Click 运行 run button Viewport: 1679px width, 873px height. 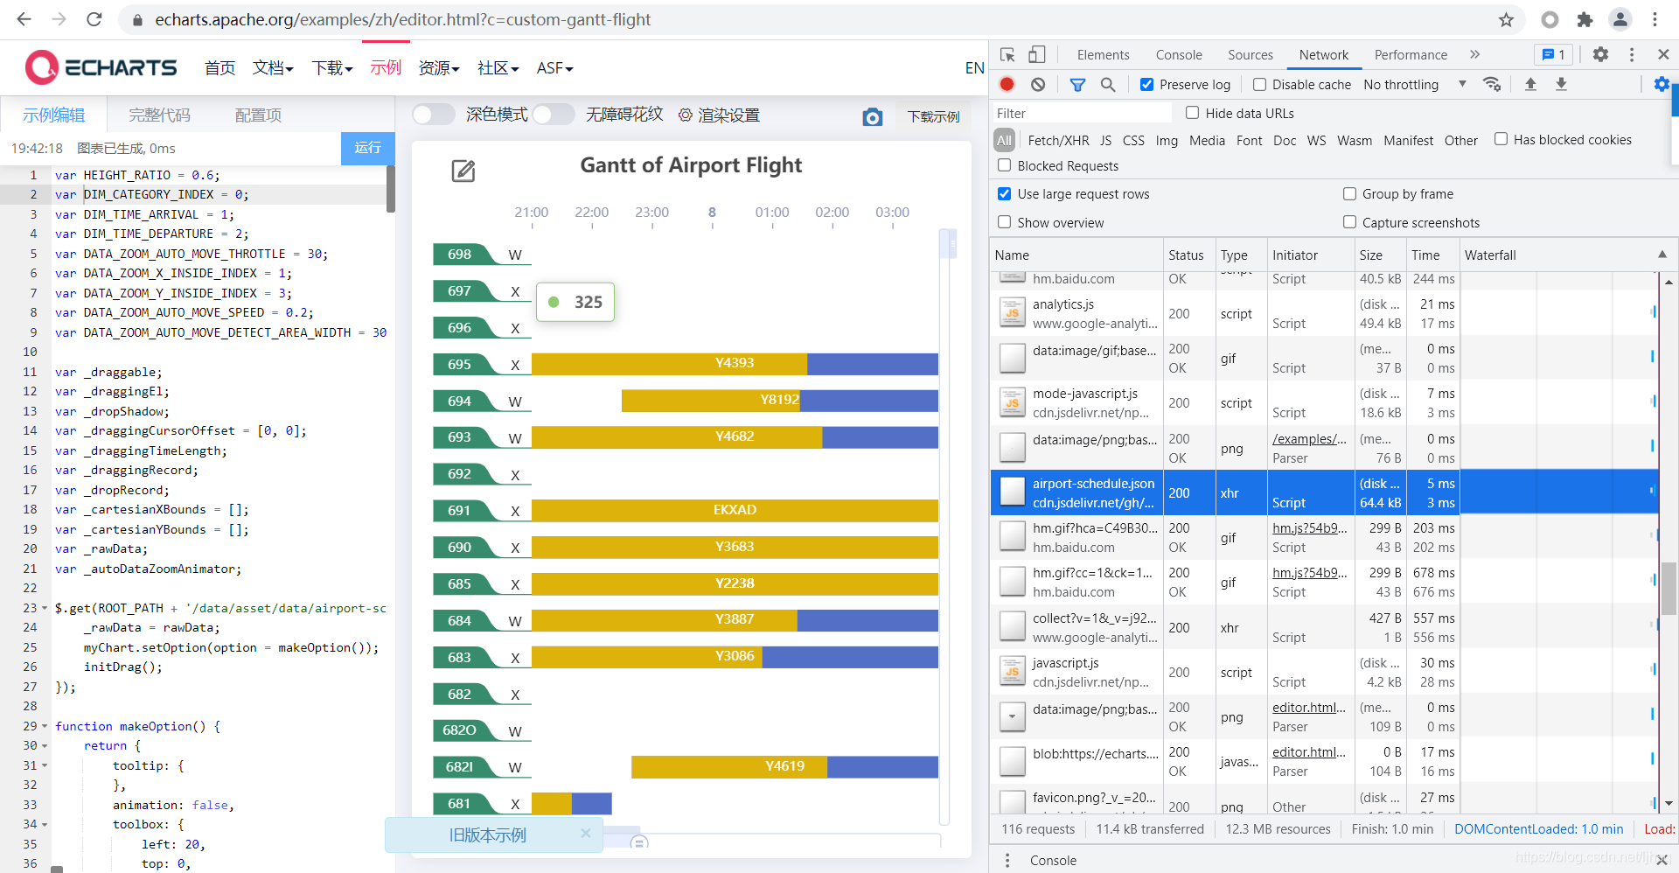coord(367,148)
